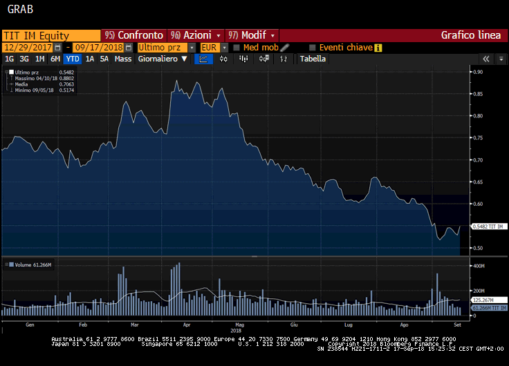509x366 pixels.
Task: Click the 0.5482 TIT IM price label
Action: (488, 227)
